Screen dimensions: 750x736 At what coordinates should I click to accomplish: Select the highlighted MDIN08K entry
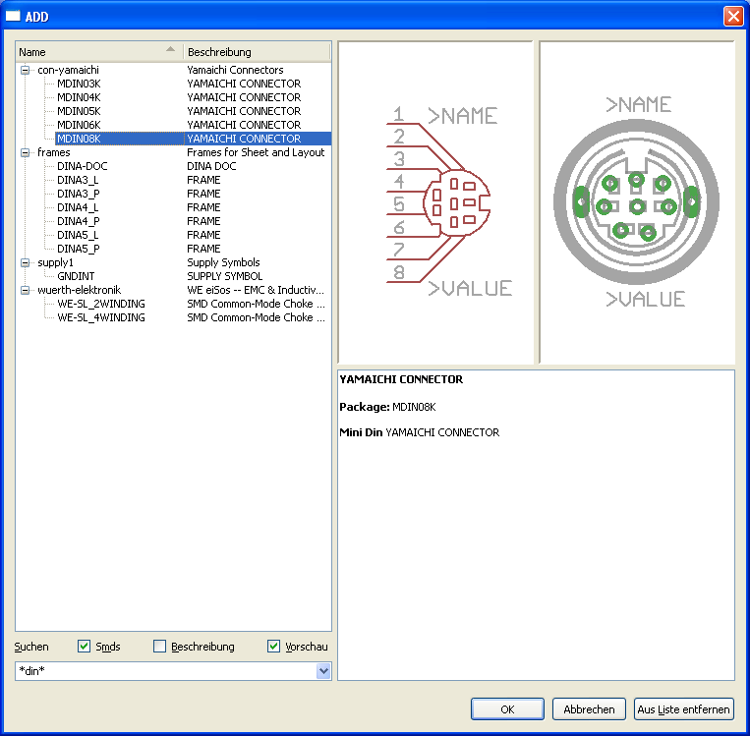[x=194, y=139]
